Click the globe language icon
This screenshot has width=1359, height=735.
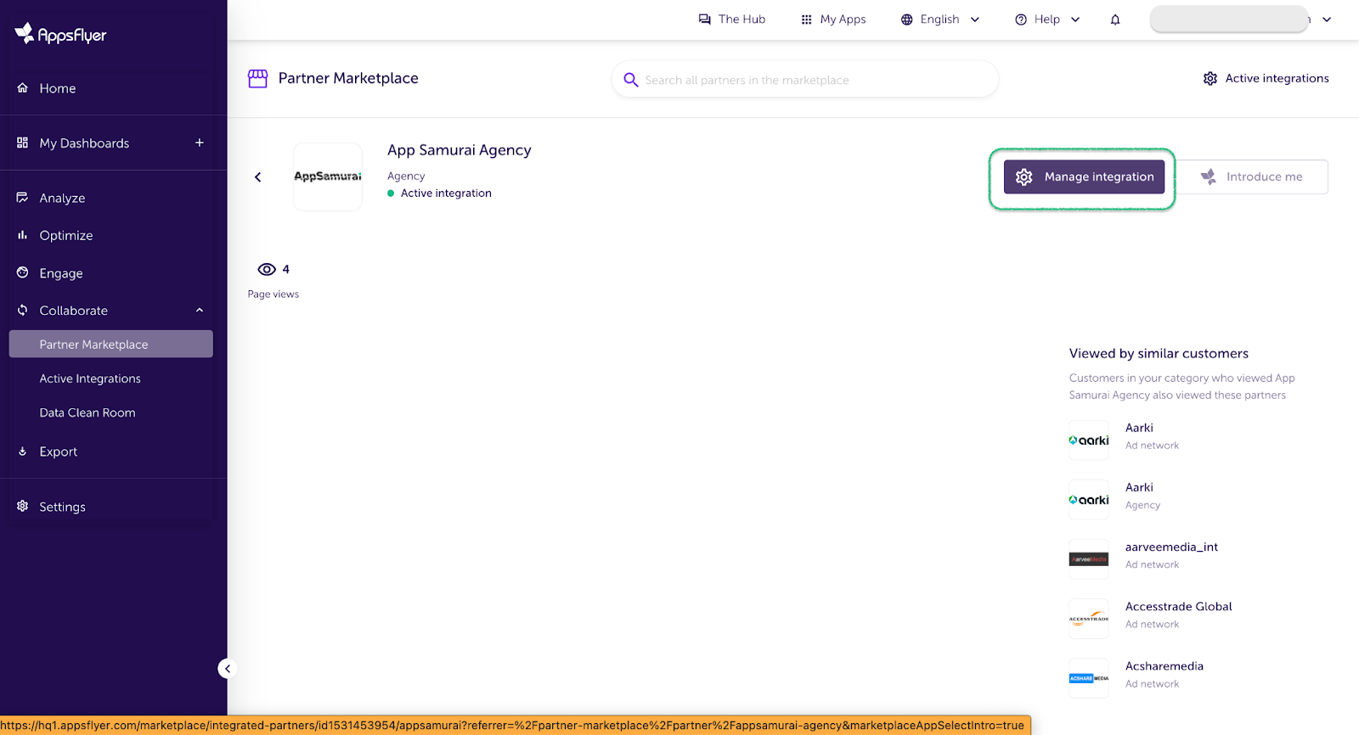(907, 20)
